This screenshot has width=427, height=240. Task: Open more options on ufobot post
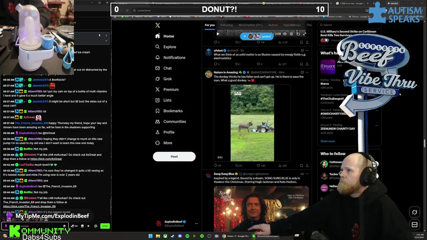coord(307,51)
